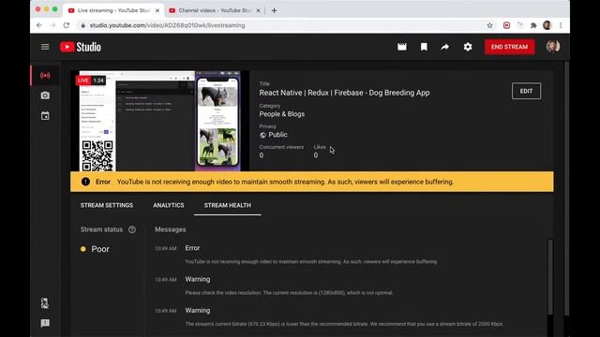Open the Extensions puzzle piece icon
The width and height of the screenshot is (600, 337).
tap(533, 25)
